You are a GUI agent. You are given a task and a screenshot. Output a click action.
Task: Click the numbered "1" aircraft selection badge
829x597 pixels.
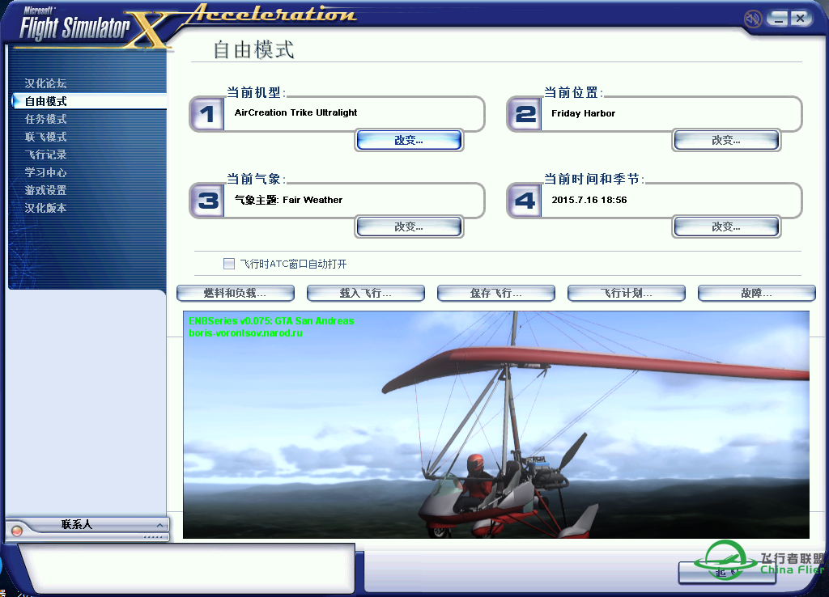coord(206,113)
